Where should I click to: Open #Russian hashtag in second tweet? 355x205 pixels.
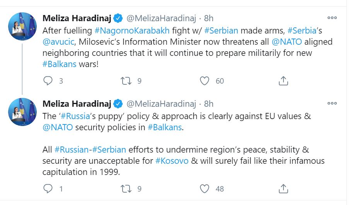(72, 150)
